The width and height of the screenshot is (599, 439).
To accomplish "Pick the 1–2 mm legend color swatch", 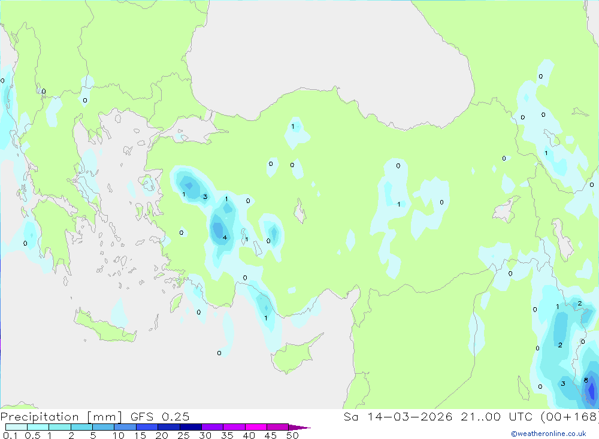I will tap(60, 427).
